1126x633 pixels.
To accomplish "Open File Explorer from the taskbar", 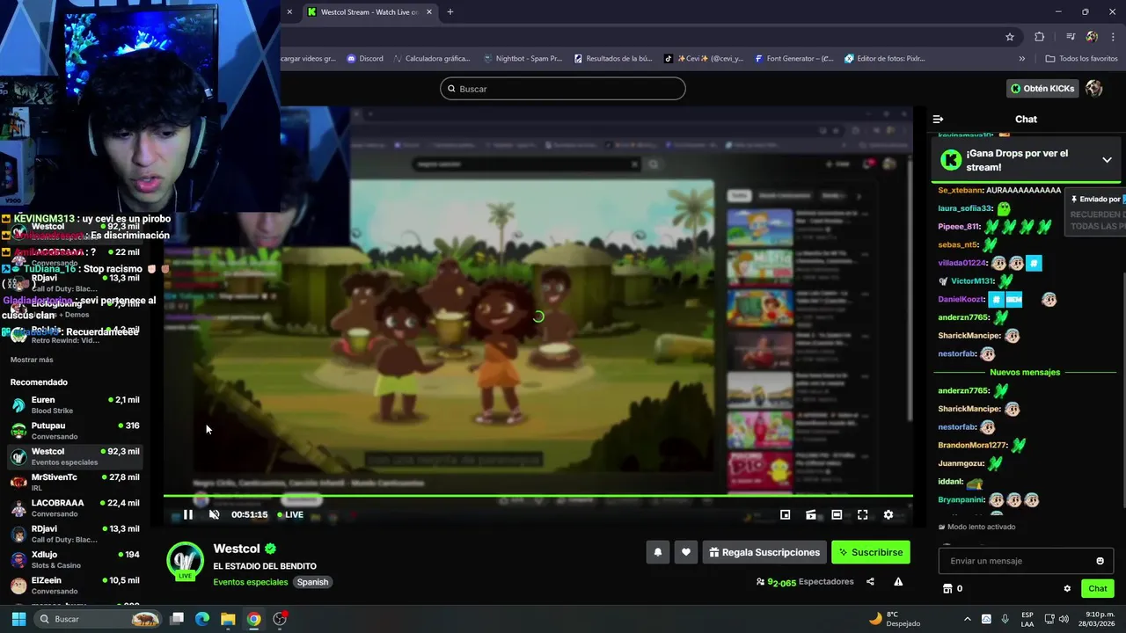I will tap(228, 619).
